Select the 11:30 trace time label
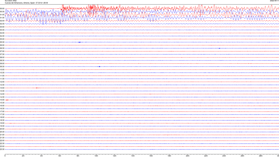279x157 pixels. click(x=2, y=79)
